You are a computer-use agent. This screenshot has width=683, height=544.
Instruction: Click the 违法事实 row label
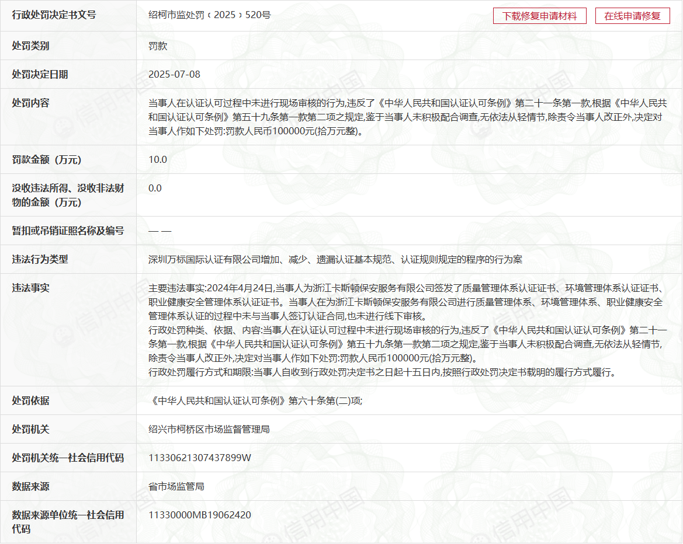click(30, 288)
